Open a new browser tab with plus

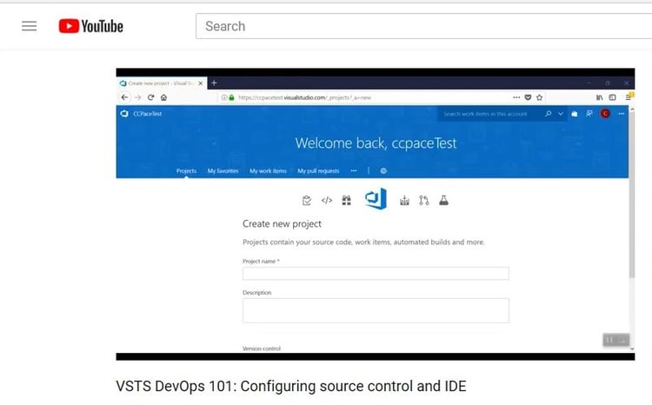[x=214, y=83]
